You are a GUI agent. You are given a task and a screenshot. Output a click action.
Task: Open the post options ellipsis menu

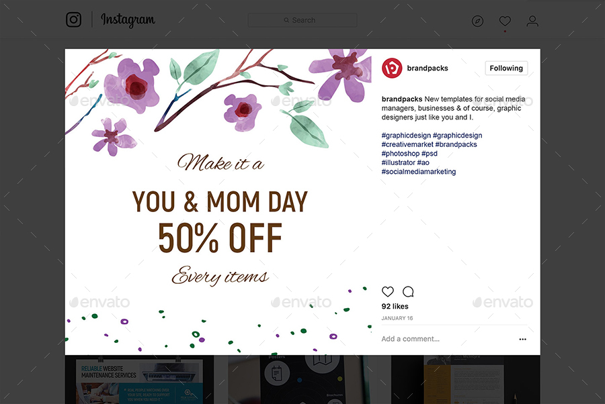click(522, 339)
